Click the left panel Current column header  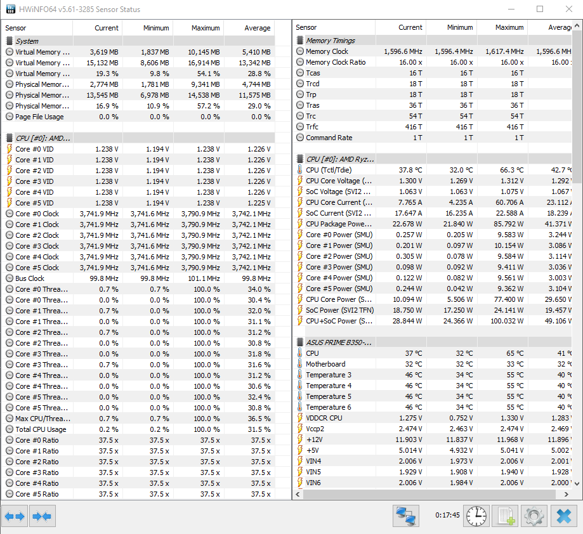(98, 28)
